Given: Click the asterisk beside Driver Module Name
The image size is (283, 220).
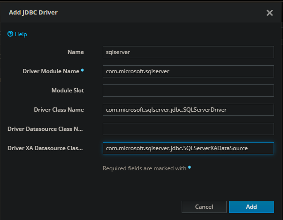Looking at the screenshot, I should point(83,71).
